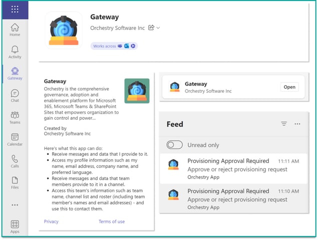Click the Open button for Gateway

click(x=289, y=87)
